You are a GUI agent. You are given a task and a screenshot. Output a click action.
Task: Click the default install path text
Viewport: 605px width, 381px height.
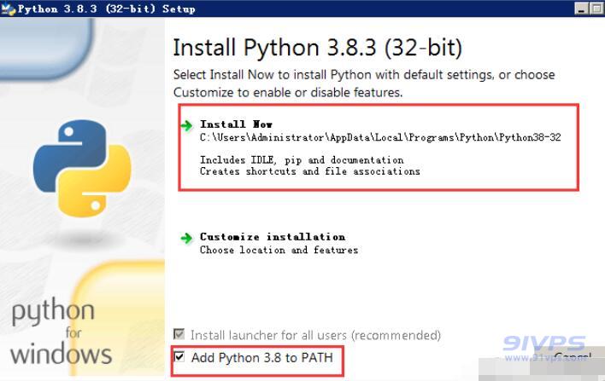[380, 137]
